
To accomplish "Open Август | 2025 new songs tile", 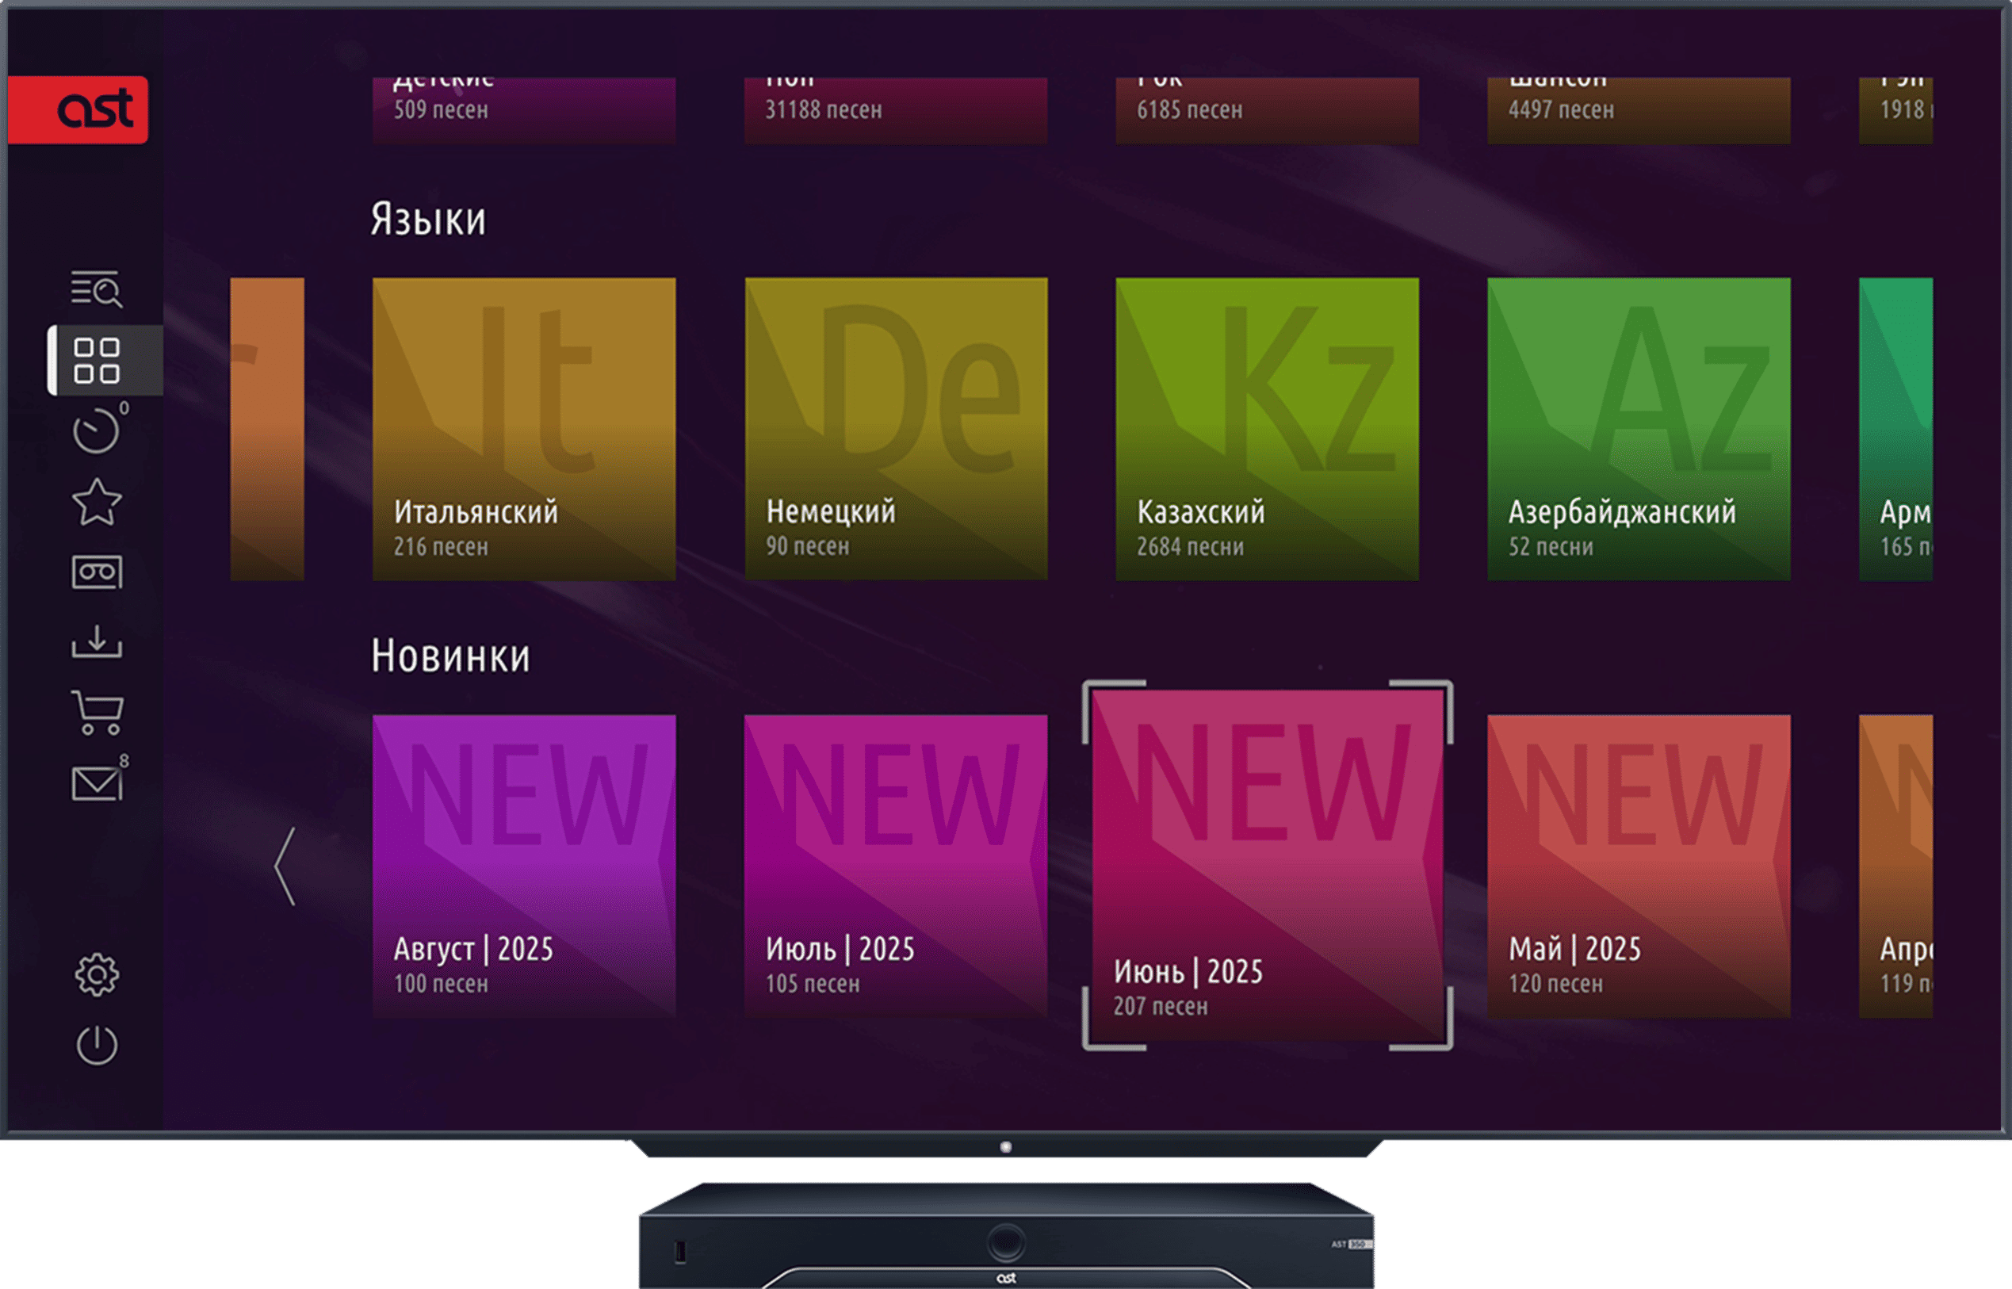I will pyautogui.click(x=524, y=866).
